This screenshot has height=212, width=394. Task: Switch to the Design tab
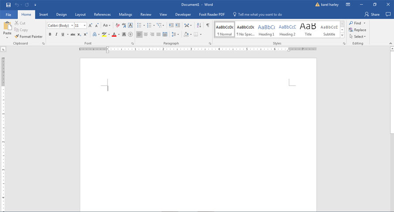coord(62,15)
